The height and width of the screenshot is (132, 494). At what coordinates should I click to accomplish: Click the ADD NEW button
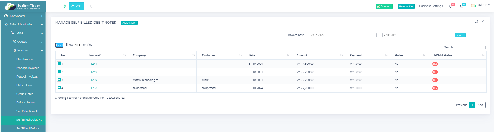pyautogui.click(x=129, y=23)
